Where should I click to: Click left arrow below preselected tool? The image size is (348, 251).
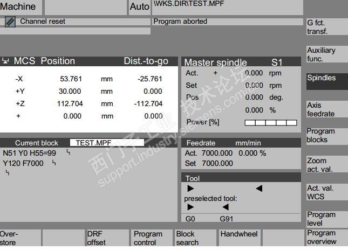[x=226, y=207]
